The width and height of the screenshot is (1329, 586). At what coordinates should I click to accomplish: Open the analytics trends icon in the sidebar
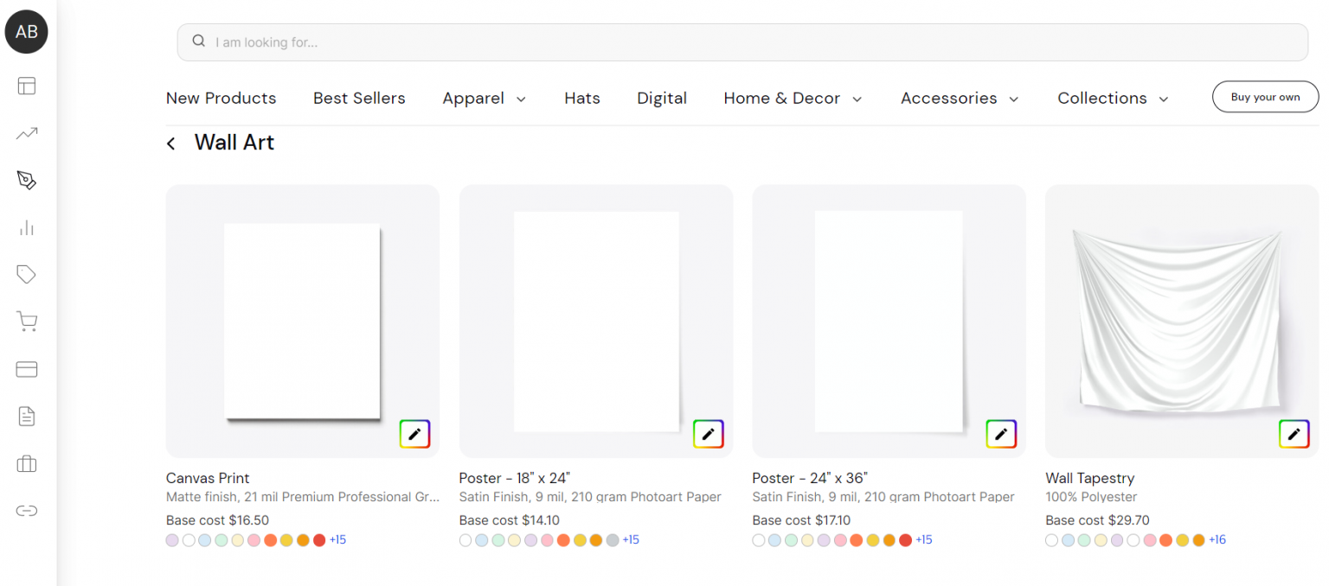tap(26, 133)
